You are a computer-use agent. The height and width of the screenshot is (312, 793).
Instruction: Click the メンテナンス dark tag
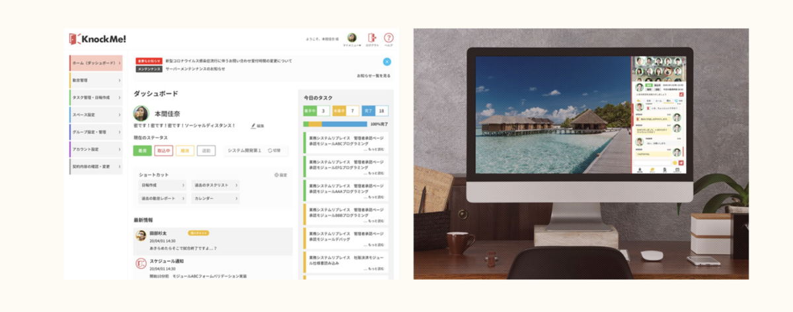tap(149, 69)
